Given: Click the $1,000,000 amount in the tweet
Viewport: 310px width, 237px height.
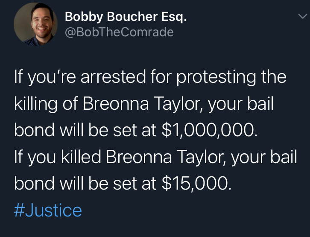Looking at the screenshot, I should 210,131.
